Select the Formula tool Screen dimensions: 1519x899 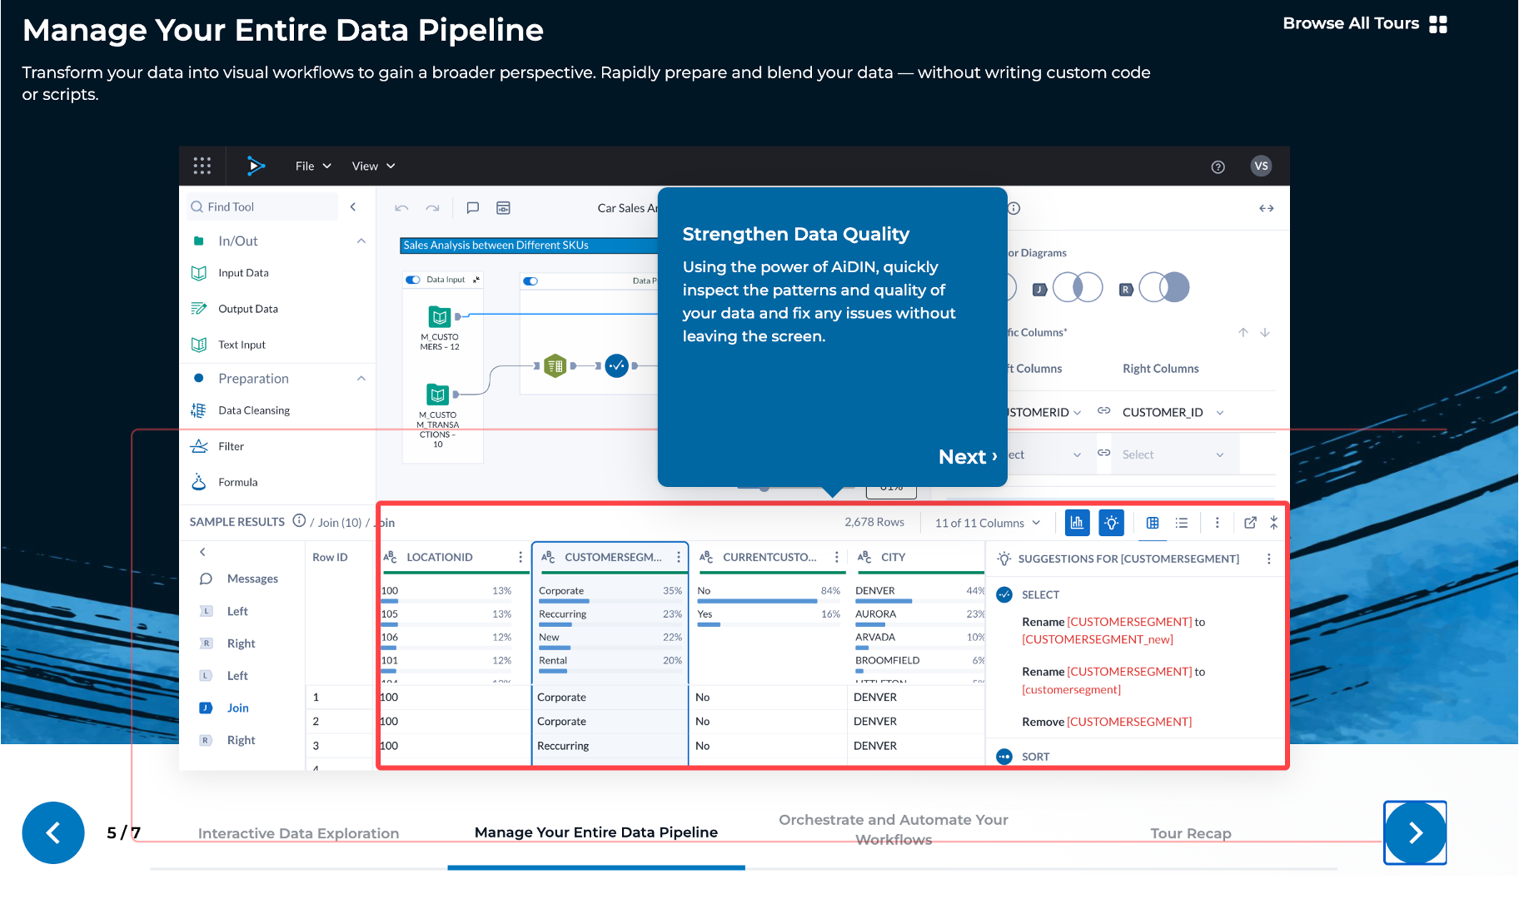click(238, 482)
